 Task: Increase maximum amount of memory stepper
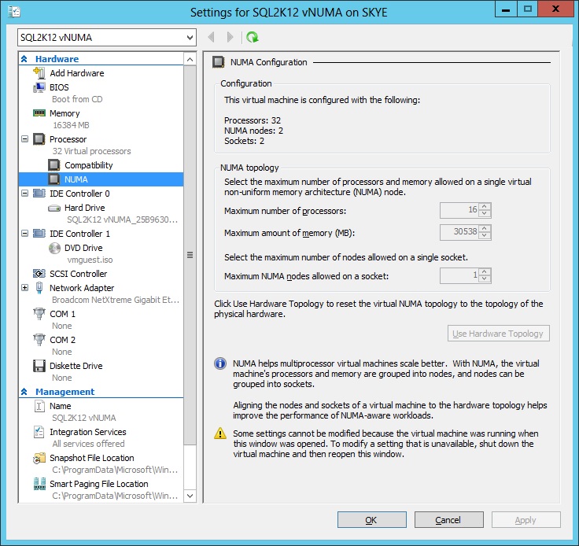(x=485, y=228)
